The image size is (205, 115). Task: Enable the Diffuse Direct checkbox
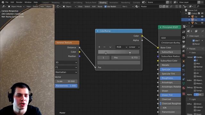(x=195, y=104)
